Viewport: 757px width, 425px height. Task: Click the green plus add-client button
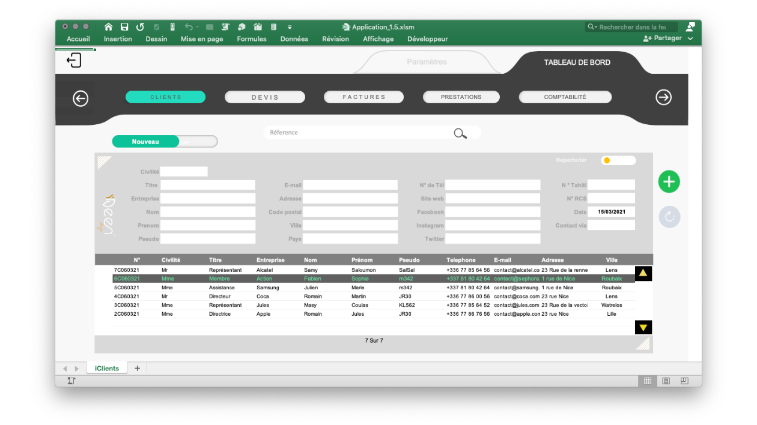coord(669,182)
